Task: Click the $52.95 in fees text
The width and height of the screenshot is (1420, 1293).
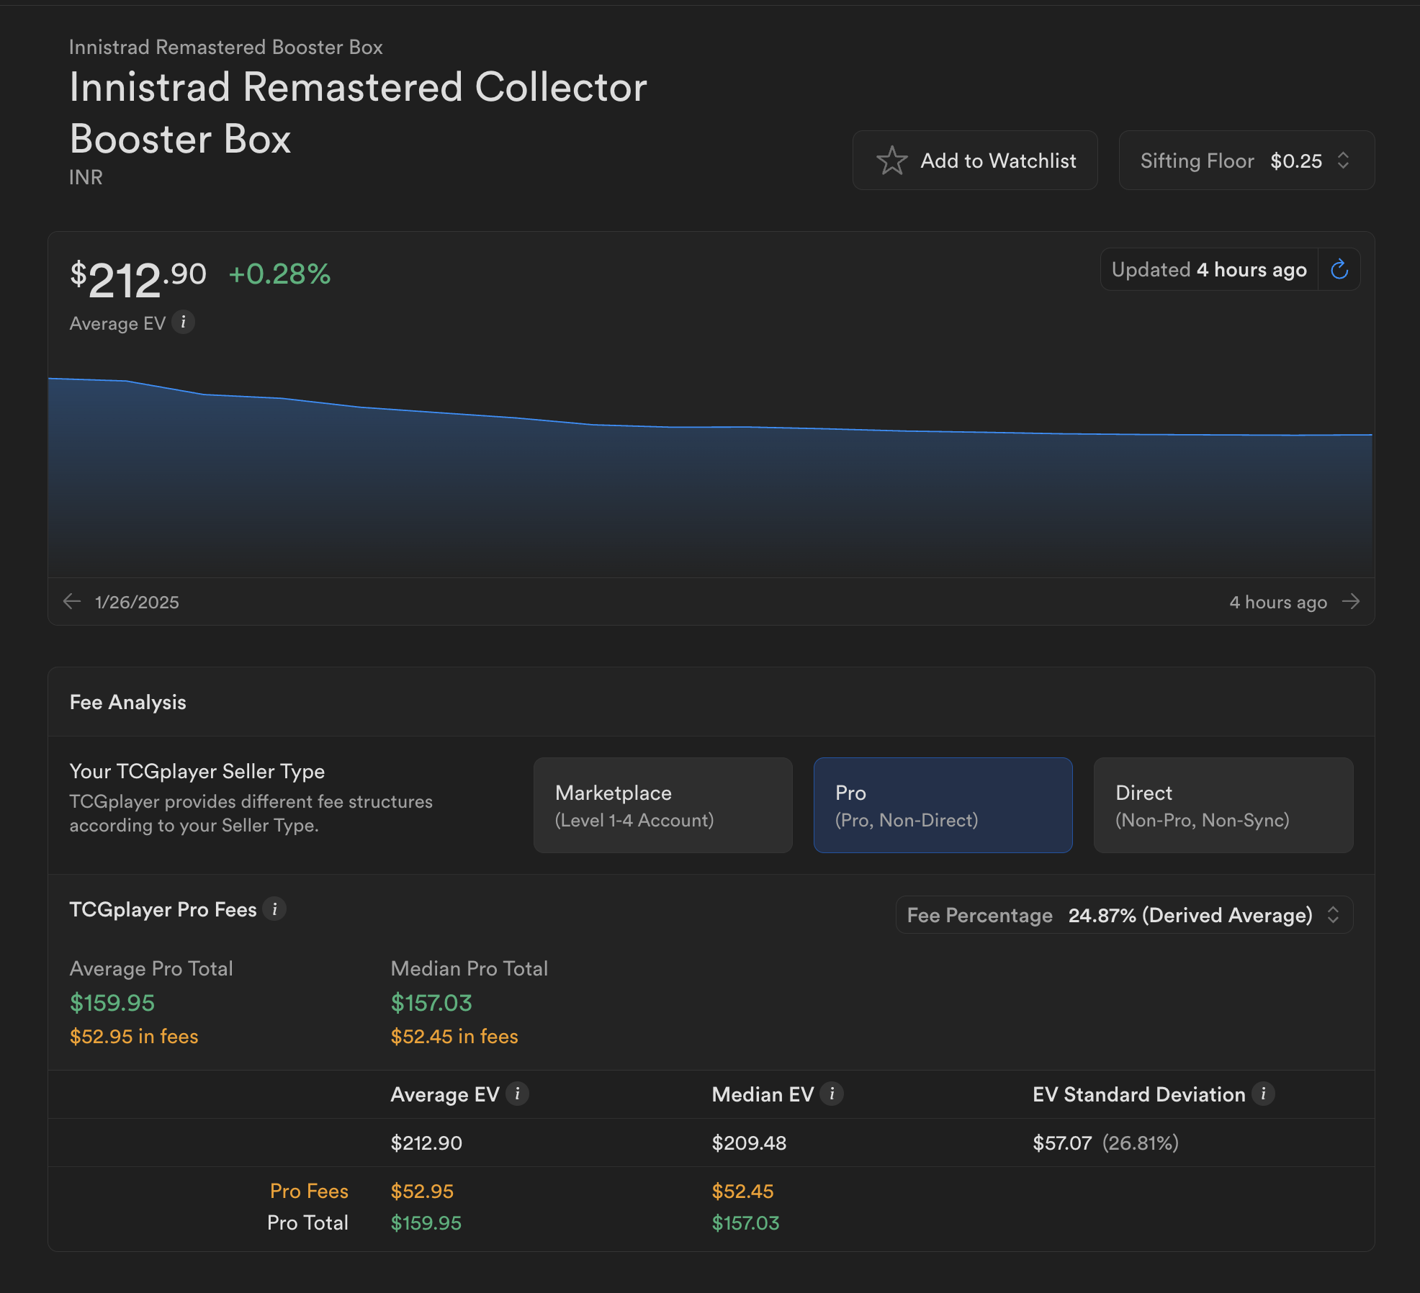Action: coord(134,1037)
